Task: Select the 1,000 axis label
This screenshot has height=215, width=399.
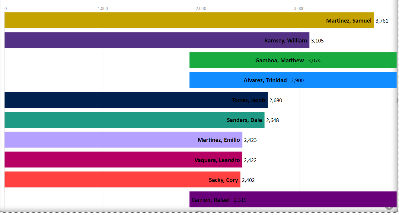Action: pos(103,8)
